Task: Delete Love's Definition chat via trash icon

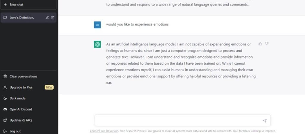Action: pos(53,18)
